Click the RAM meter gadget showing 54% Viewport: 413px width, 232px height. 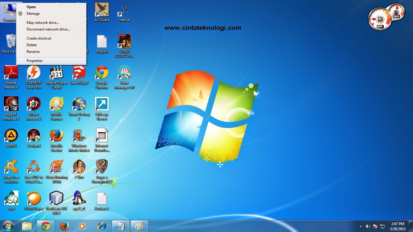[x=397, y=12]
